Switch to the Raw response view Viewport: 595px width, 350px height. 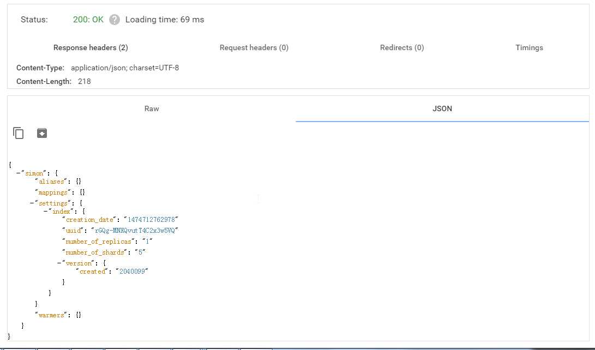click(x=152, y=109)
